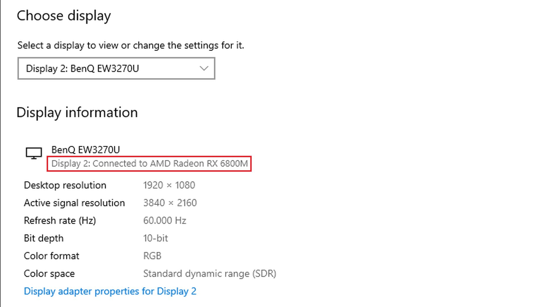Click the monitor icon beside BenQ EW3270U
This screenshot has height=307, width=546.
(x=34, y=153)
